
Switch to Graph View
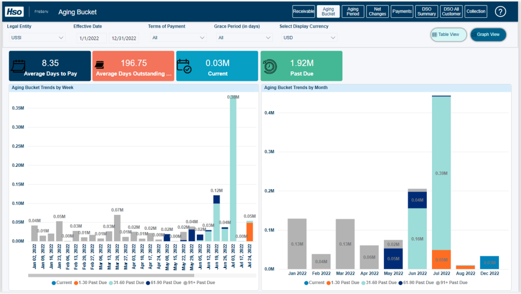488,34
